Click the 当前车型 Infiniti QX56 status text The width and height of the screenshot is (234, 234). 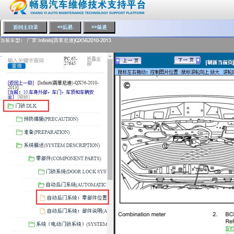56,41
